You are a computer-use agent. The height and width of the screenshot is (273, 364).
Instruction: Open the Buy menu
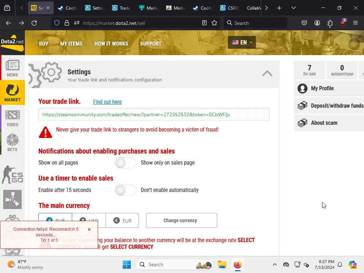(x=43, y=44)
